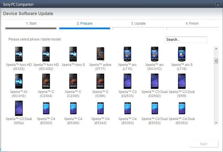
Task: Click the '(S55u)' model code text
Action: click(x=19, y=123)
